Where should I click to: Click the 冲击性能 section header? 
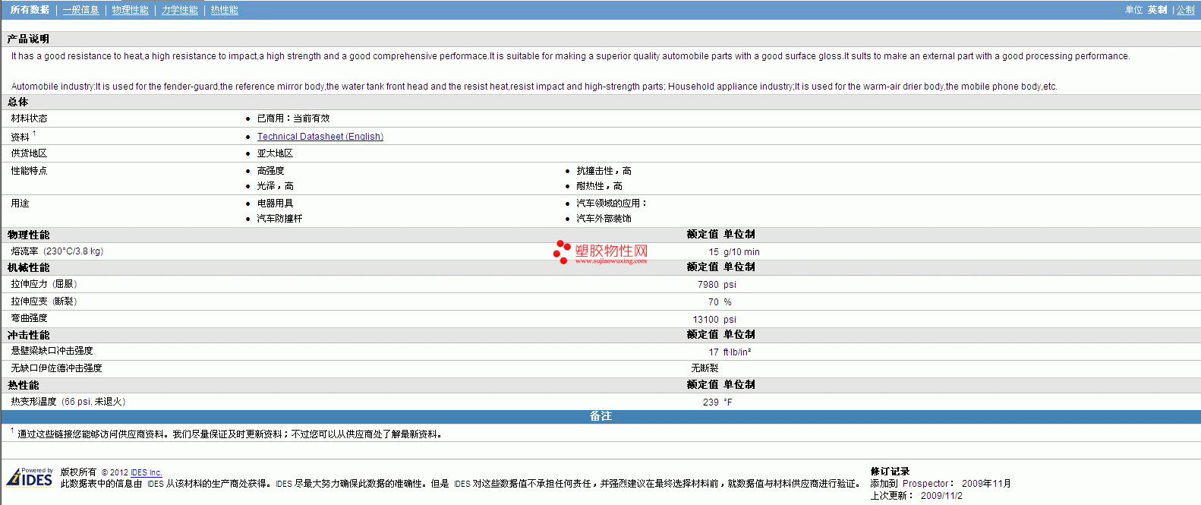coord(28,335)
